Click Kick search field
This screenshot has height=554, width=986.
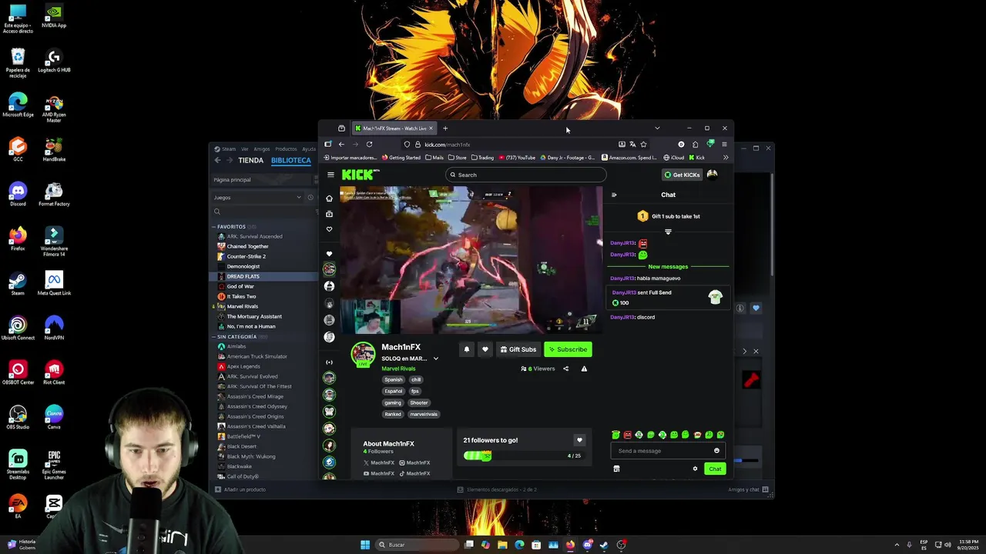pos(526,175)
